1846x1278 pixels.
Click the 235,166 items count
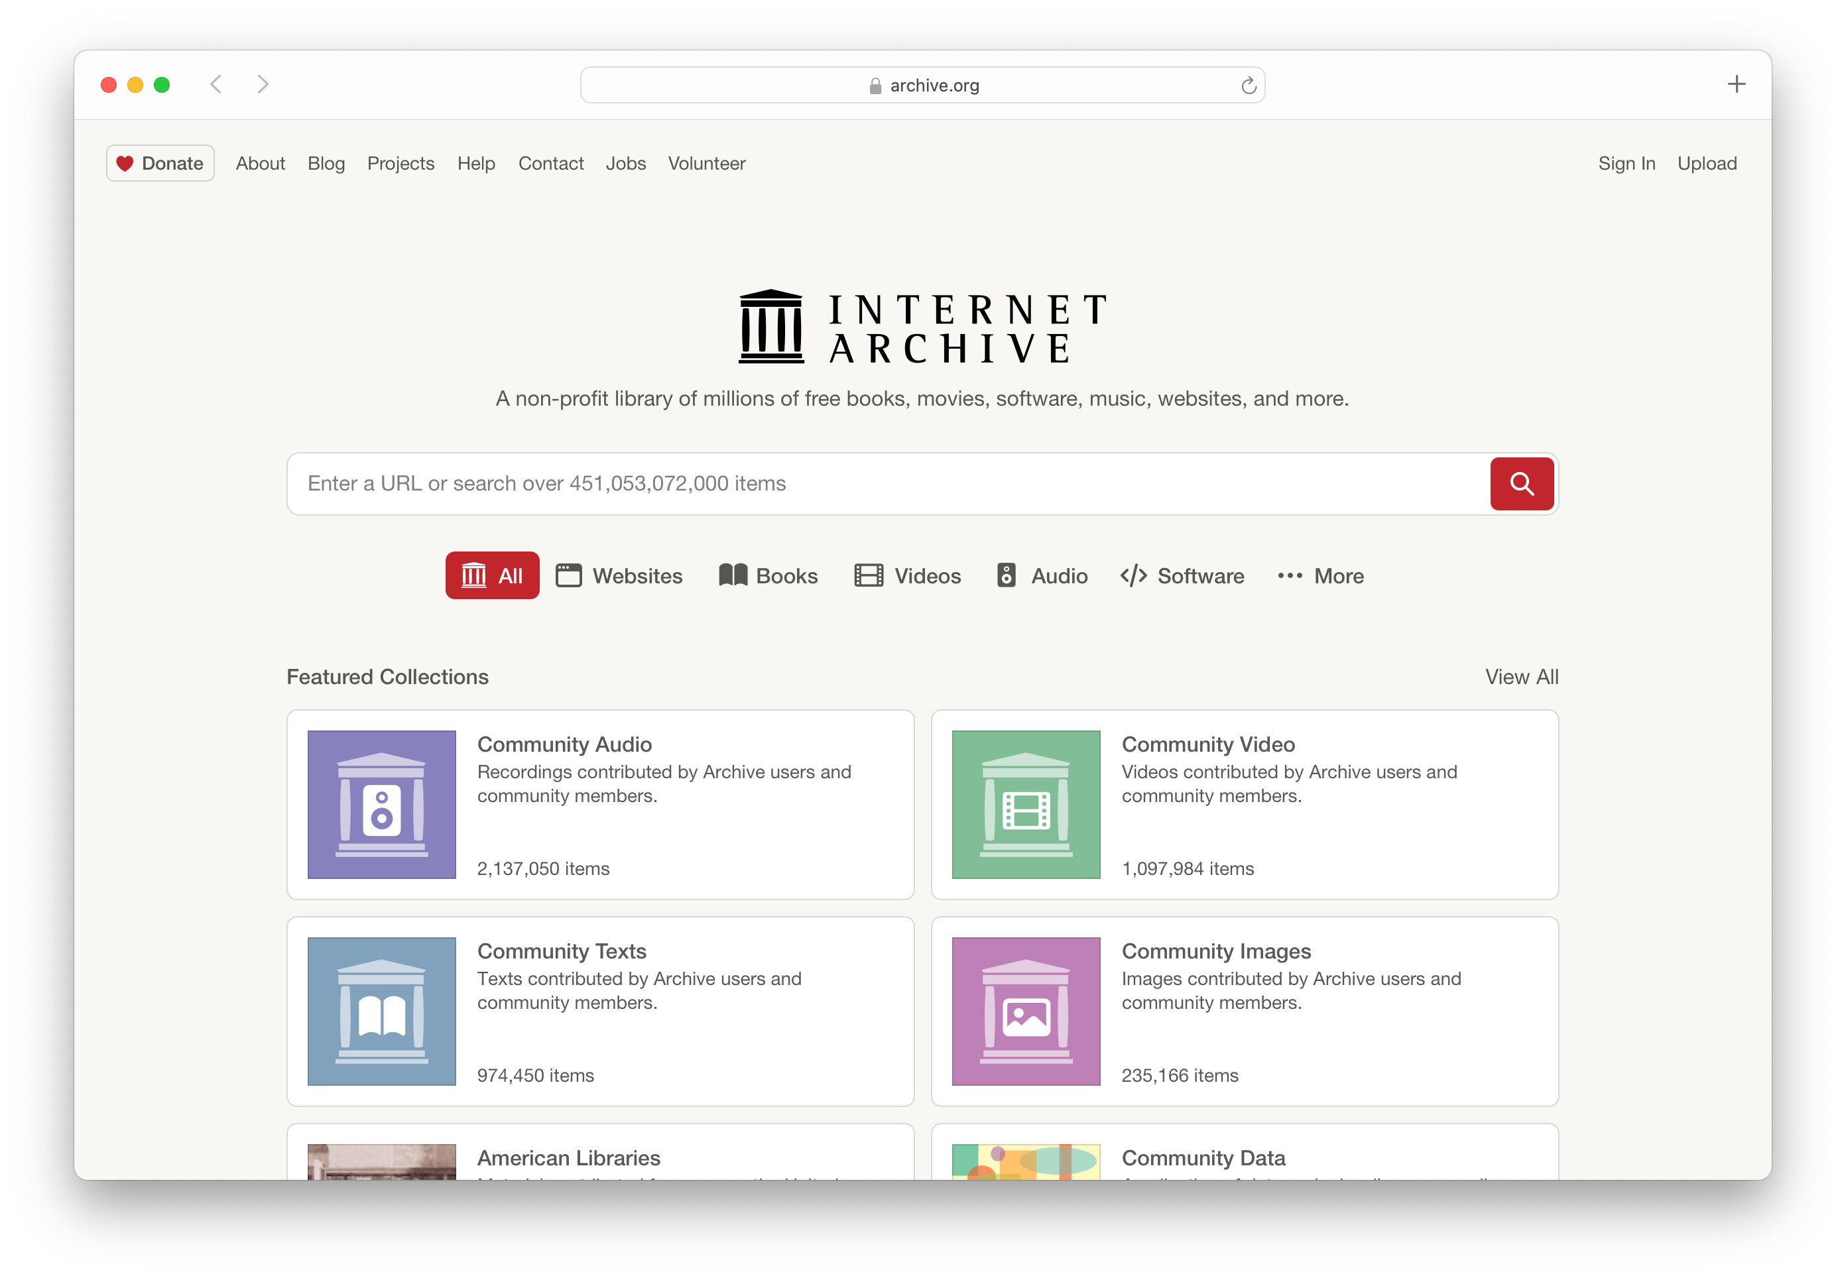[x=1179, y=1075]
